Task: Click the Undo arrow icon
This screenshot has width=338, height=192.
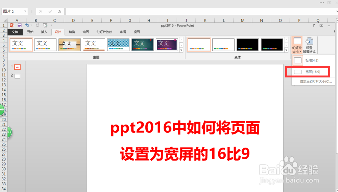Action: tap(27, 25)
